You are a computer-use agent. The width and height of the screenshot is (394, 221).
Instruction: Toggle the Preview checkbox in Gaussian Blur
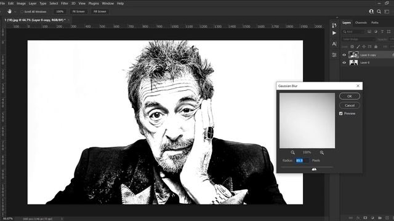point(340,114)
